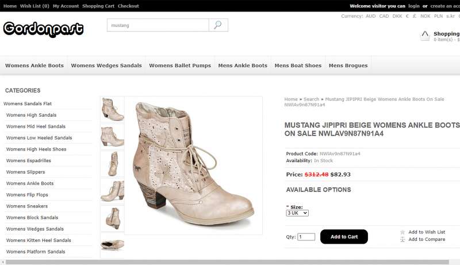Open Mens Ankle Boots navigation tab

[243, 66]
